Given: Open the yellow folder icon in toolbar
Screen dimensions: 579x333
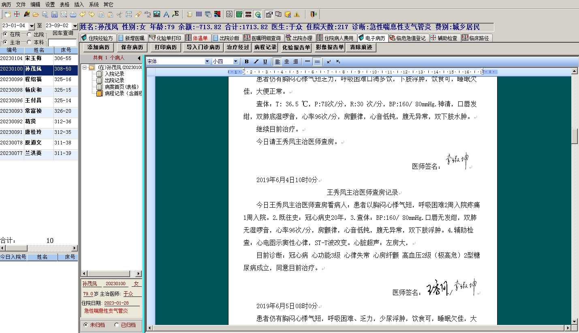Looking at the screenshot, I should click(36, 15).
